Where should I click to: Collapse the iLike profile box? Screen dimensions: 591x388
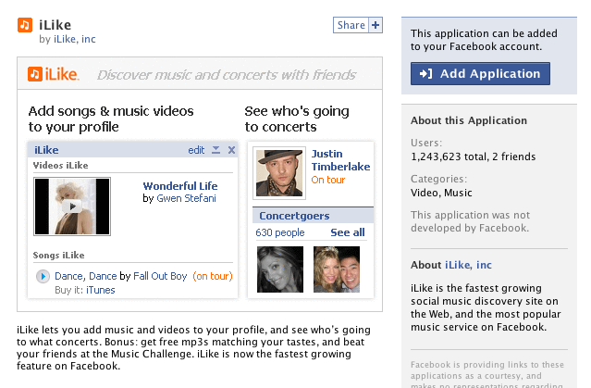[215, 150]
